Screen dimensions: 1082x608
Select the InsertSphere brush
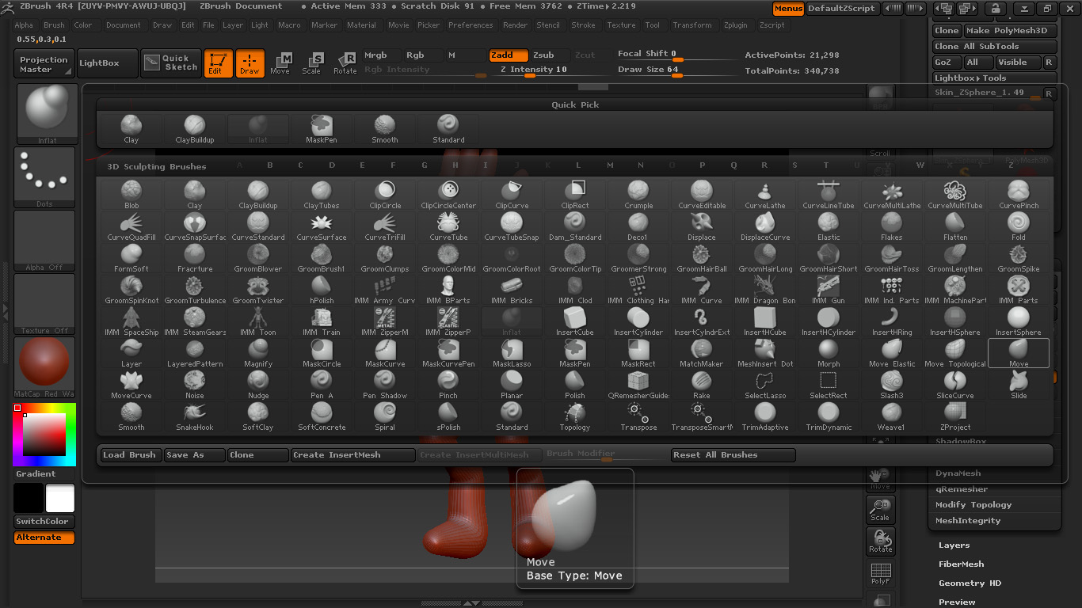pos(1019,321)
